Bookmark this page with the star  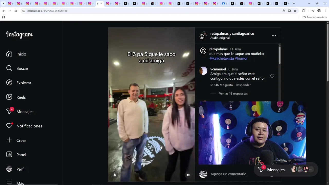[x=295, y=11]
